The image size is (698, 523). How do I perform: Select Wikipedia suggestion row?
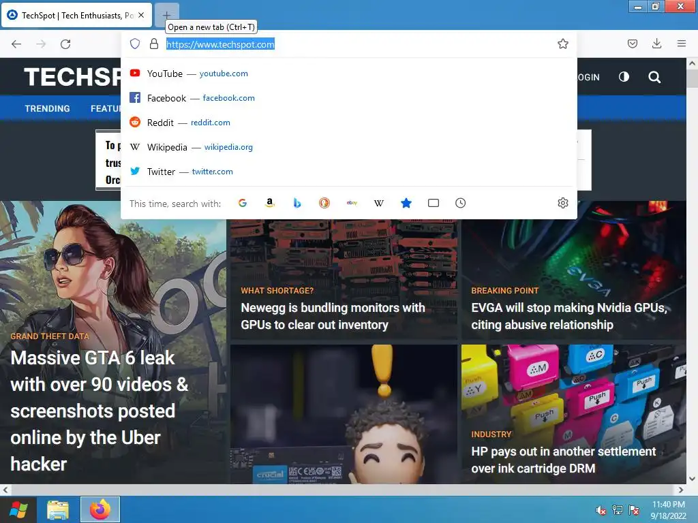[x=349, y=147]
